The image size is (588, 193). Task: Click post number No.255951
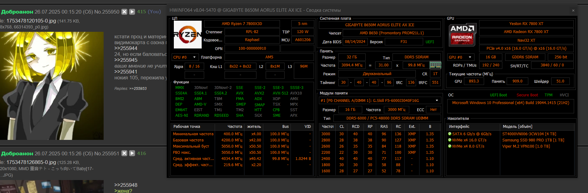pos(107,153)
